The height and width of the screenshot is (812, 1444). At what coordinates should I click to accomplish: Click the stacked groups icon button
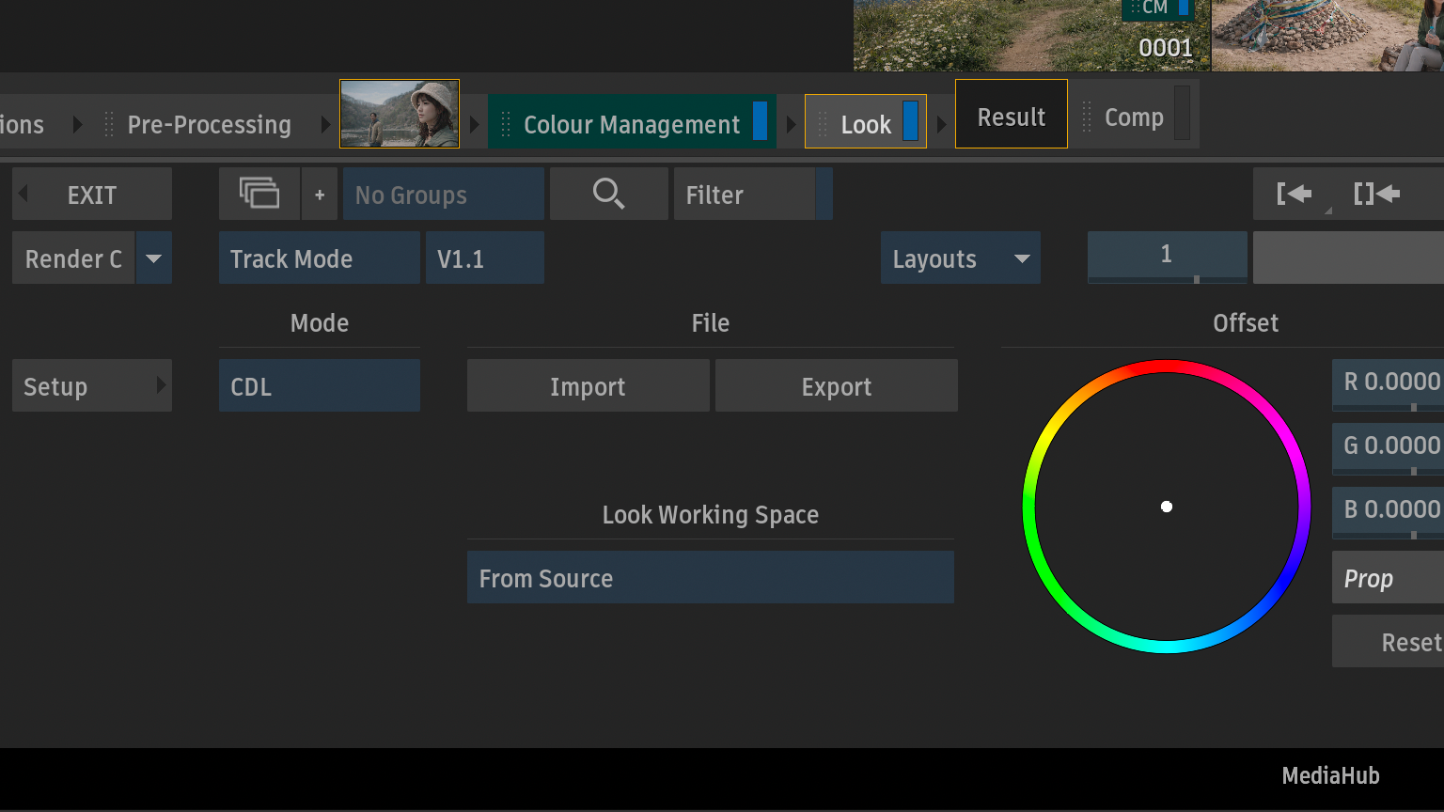(x=259, y=194)
